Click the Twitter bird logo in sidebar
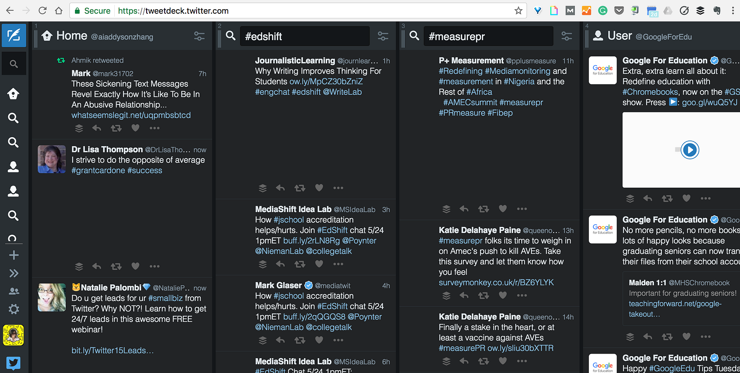The height and width of the screenshot is (373, 740). point(13,363)
